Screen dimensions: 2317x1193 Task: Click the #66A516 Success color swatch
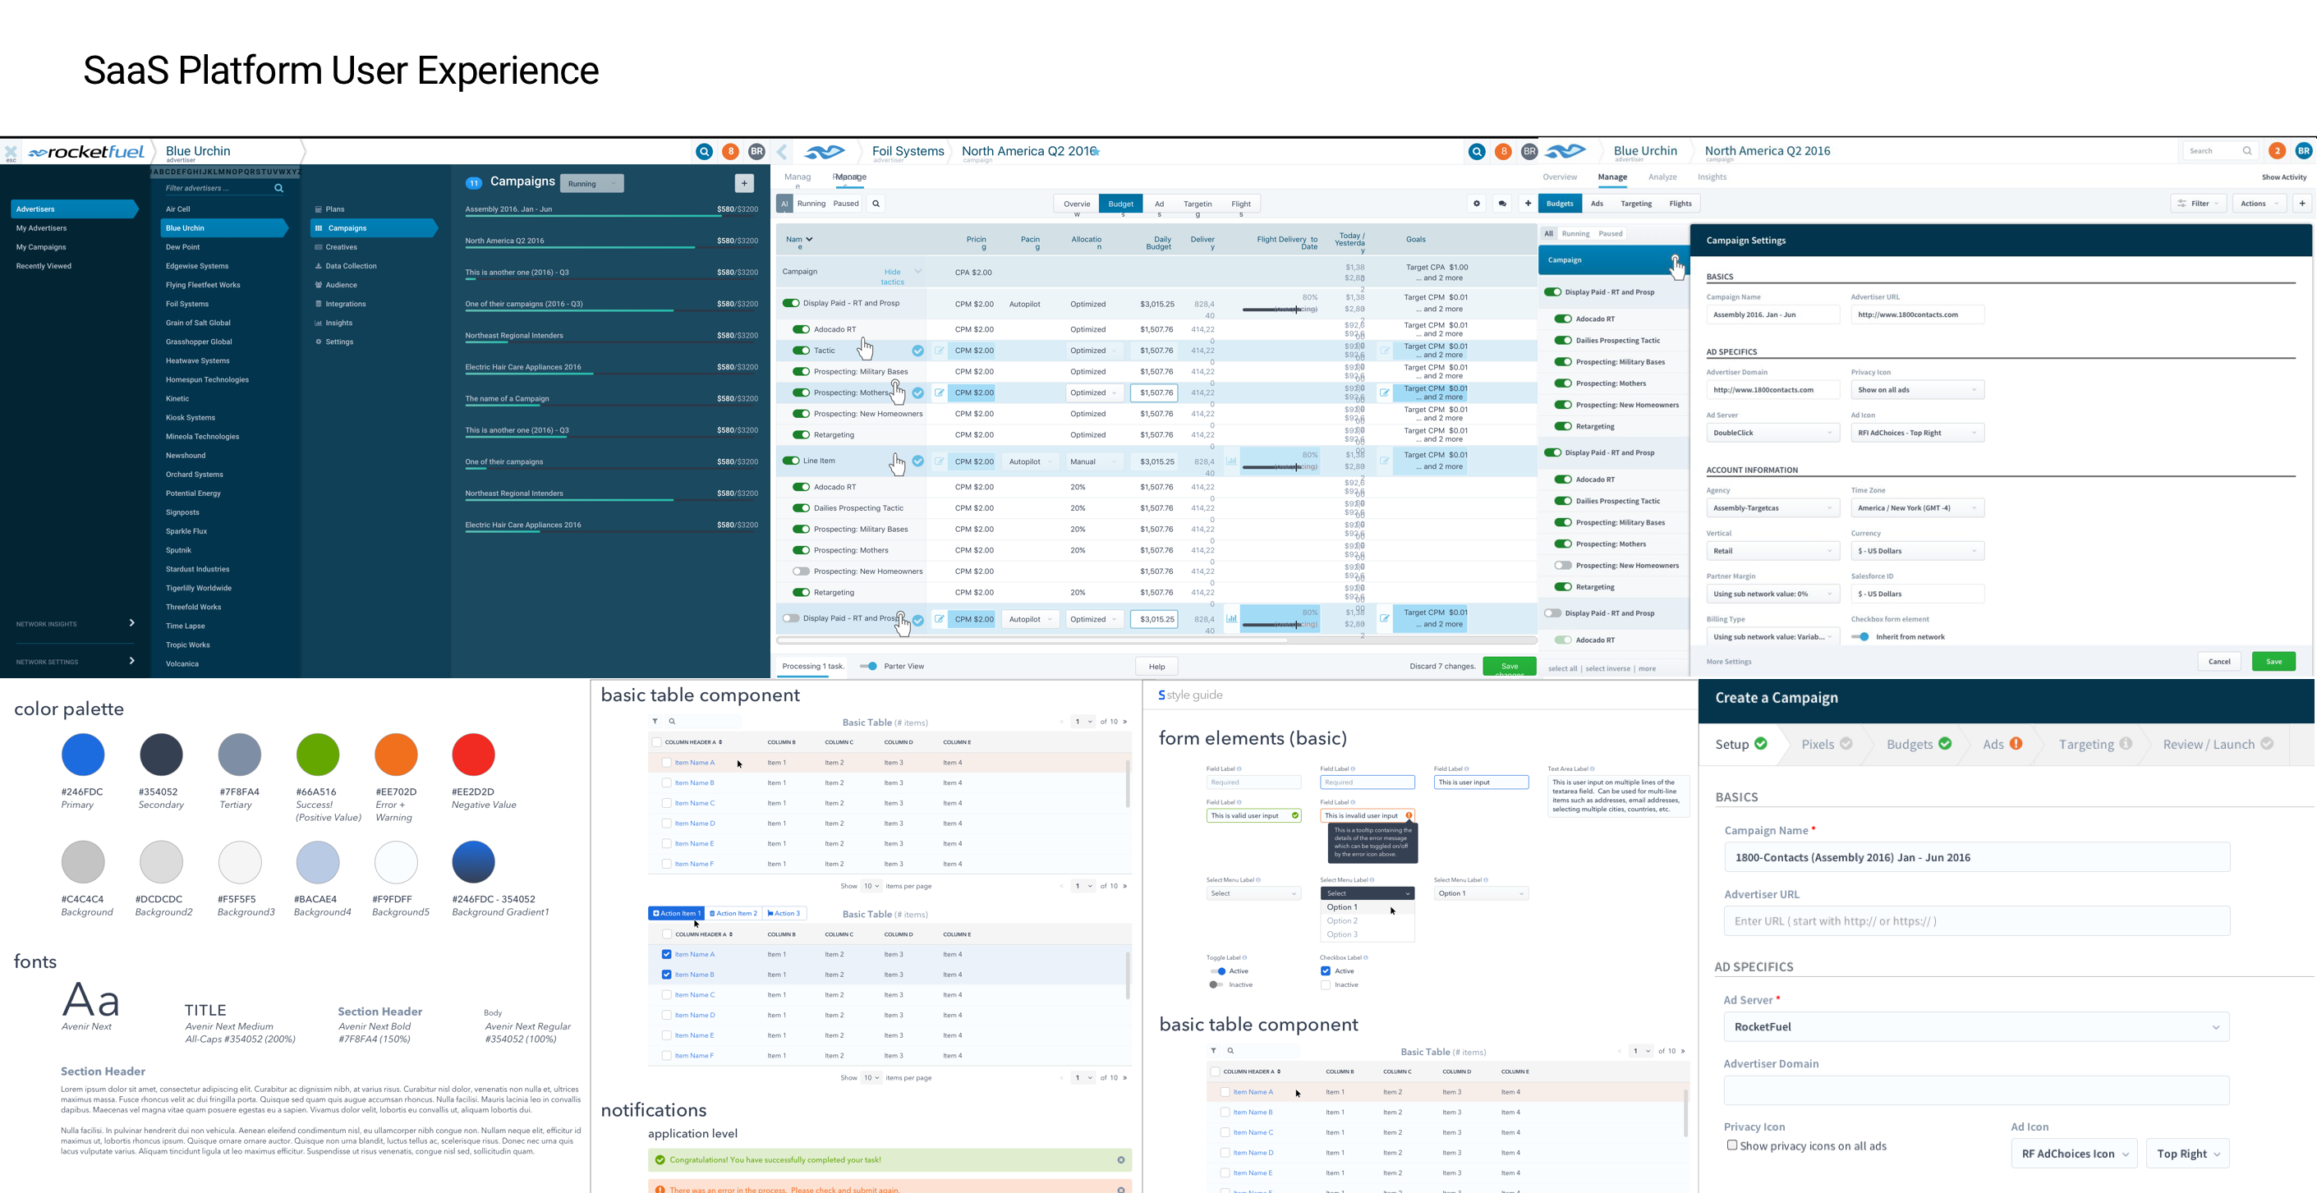(318, 755)
